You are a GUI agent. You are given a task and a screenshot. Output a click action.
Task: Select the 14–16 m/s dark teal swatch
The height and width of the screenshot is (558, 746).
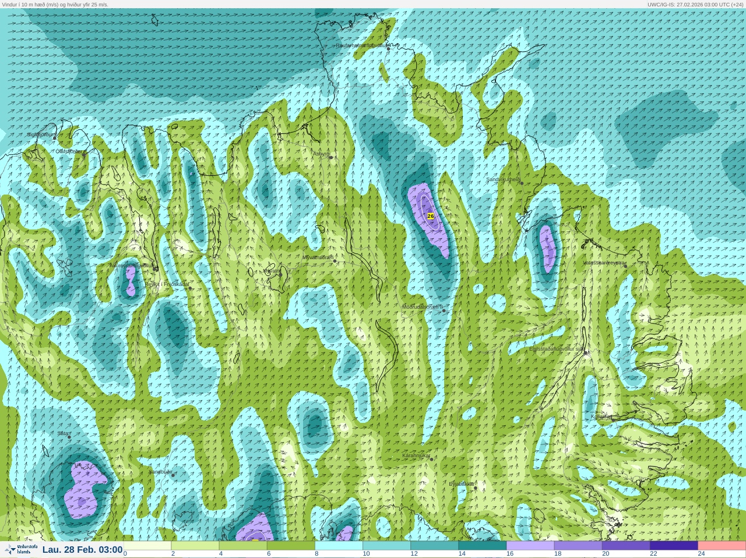(x=482, y=546)
